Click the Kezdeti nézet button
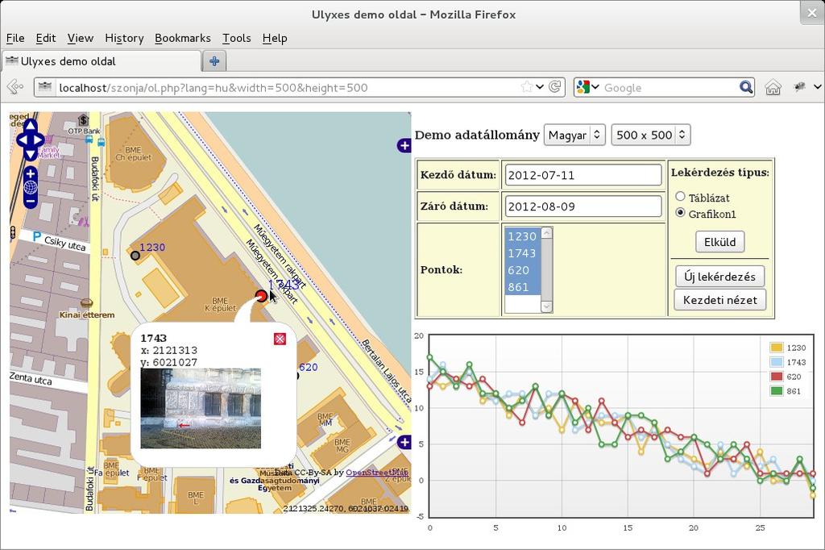 [719, 300]
